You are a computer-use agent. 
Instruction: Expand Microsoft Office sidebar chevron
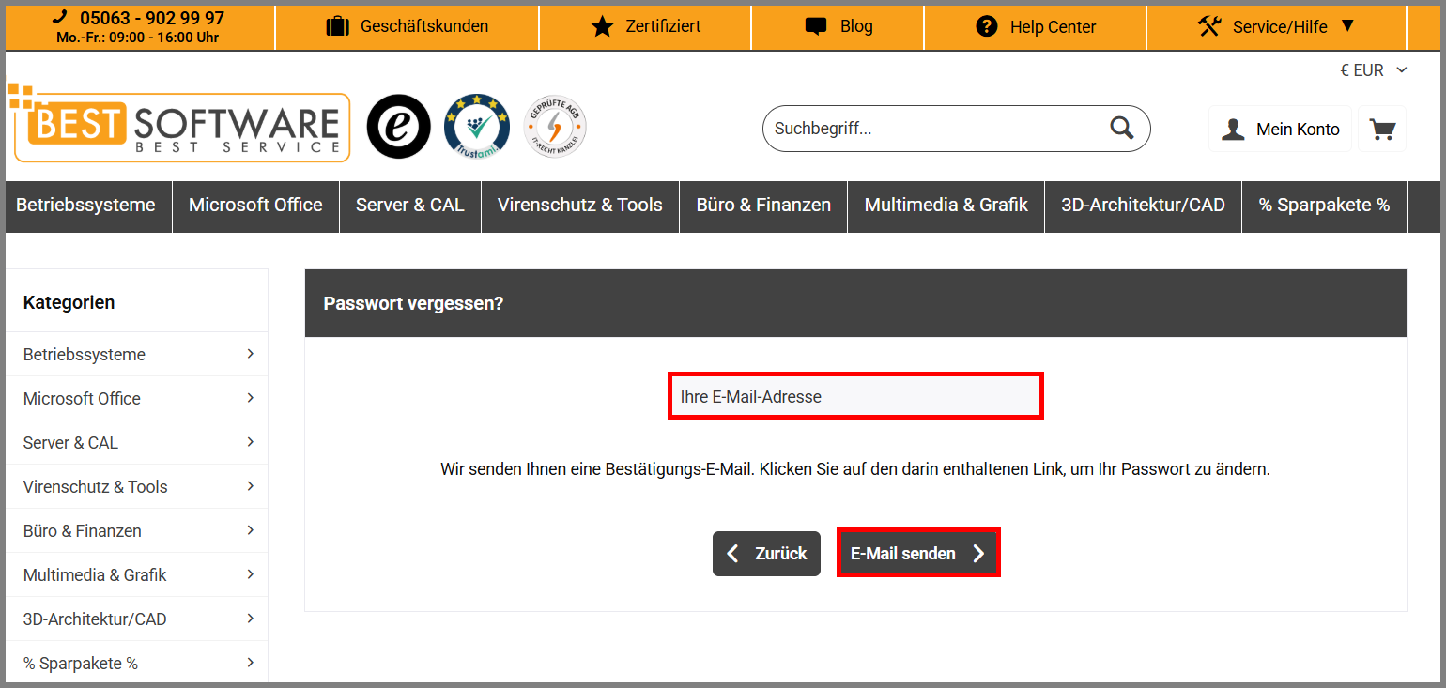[x=251, y=398]
